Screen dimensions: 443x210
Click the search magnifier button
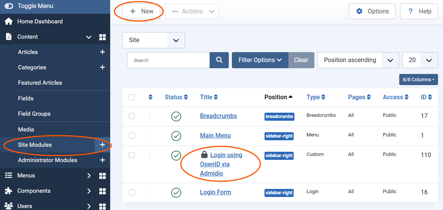219,60
